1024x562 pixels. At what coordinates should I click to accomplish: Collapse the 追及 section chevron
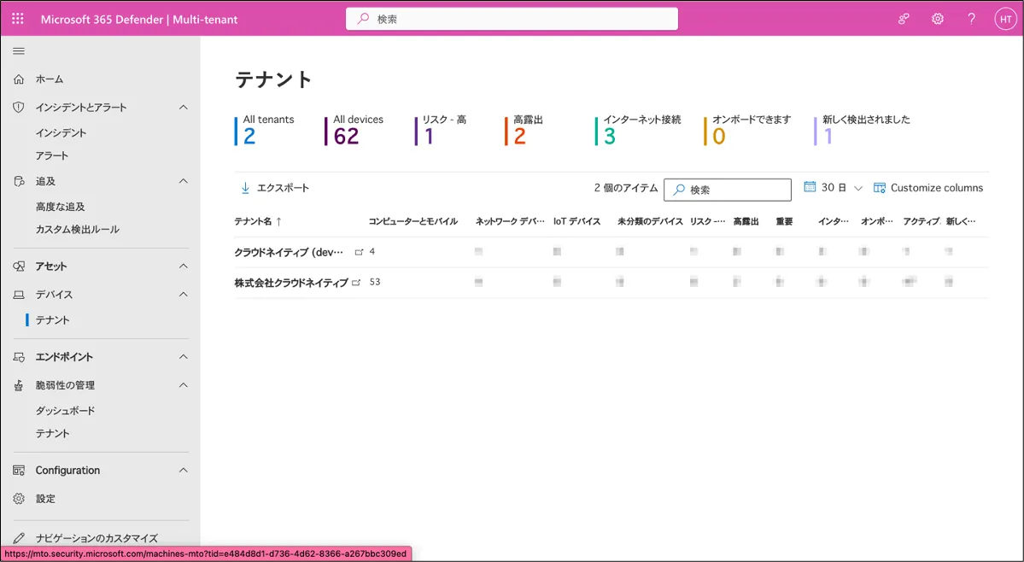point(183,181)
